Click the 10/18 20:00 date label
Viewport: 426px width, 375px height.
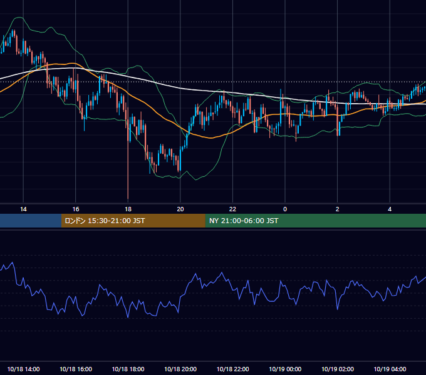180,369
